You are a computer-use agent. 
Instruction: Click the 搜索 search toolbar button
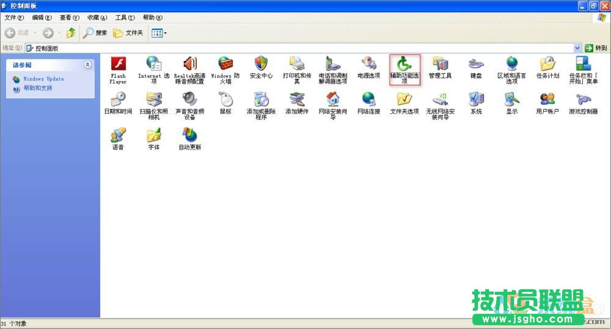[95, 32]
